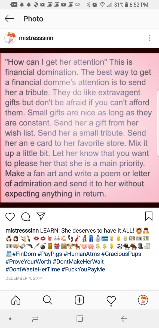
Task: Open the #DontWasteHerTime hashtag
Action: point(33,269)
